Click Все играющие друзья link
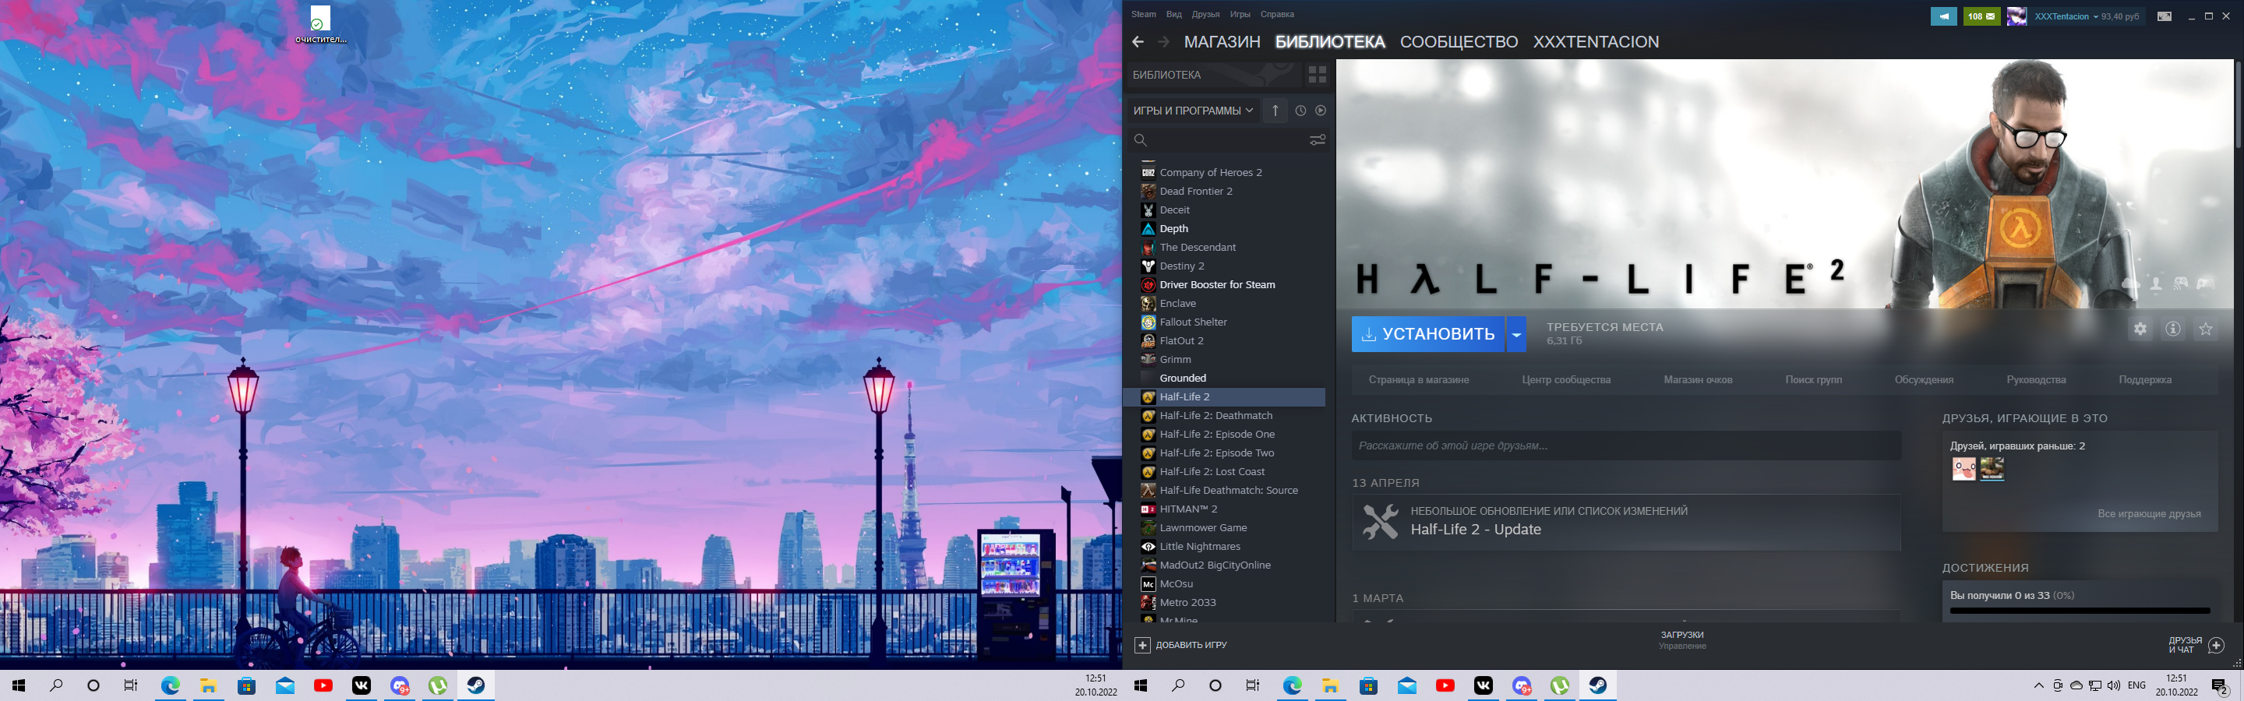The image size is (2244, 701). 2149,514
